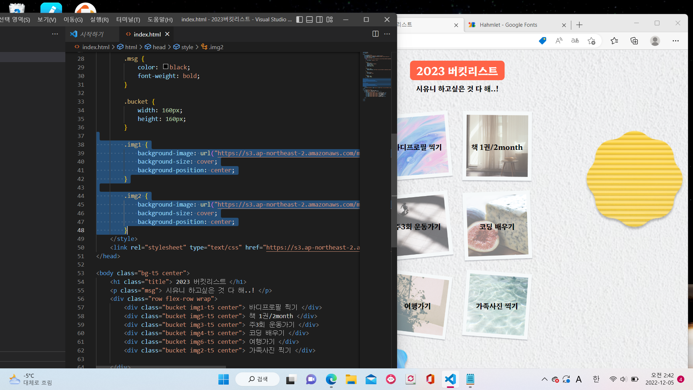The image size is (693, 390).
Task: Click the 책 1권/2month photo card
Action: click(497, 146)
